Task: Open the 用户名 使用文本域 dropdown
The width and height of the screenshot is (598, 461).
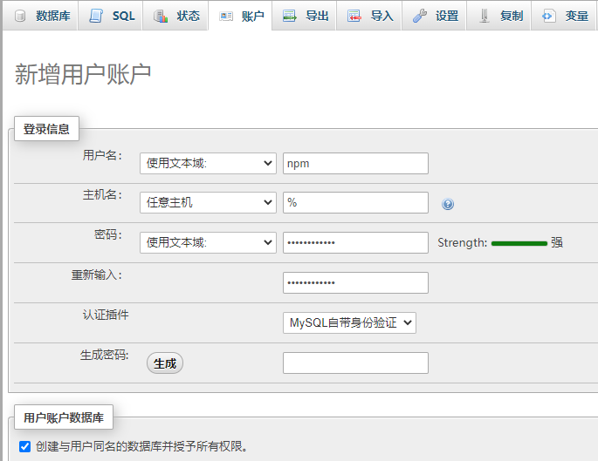Action: tap(208, 163)
